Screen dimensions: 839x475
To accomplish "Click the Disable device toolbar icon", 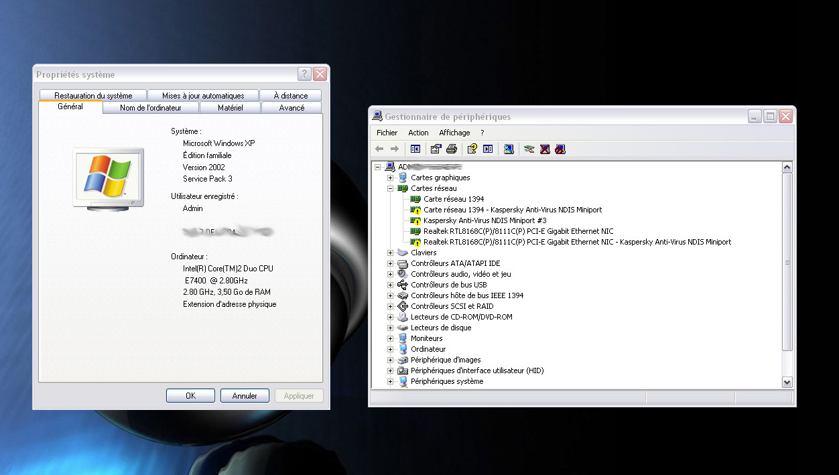I will click(x=560, y=149).
